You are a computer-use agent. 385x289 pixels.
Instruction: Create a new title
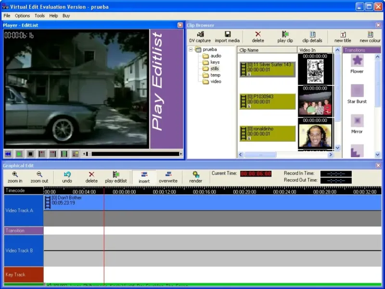(343, 34)
